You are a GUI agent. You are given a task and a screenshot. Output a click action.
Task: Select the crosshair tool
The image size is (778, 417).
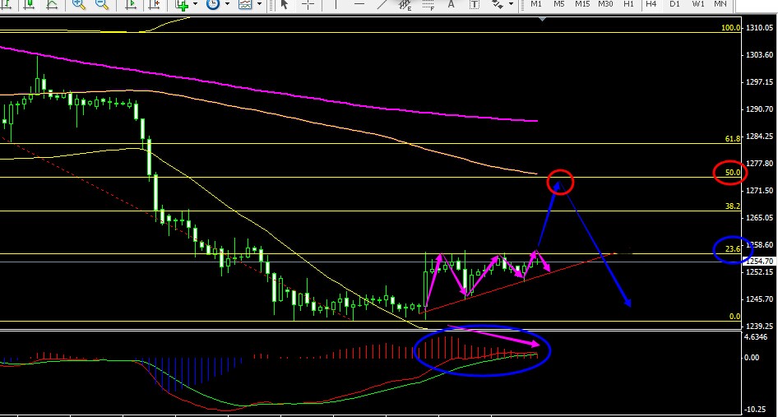[308, 4]
